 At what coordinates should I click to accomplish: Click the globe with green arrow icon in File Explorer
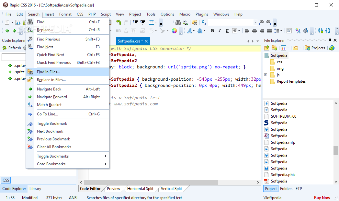(332, 48)
